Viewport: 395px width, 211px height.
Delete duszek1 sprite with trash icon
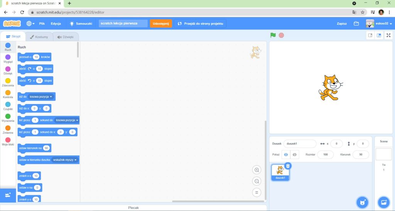point(288,166)
